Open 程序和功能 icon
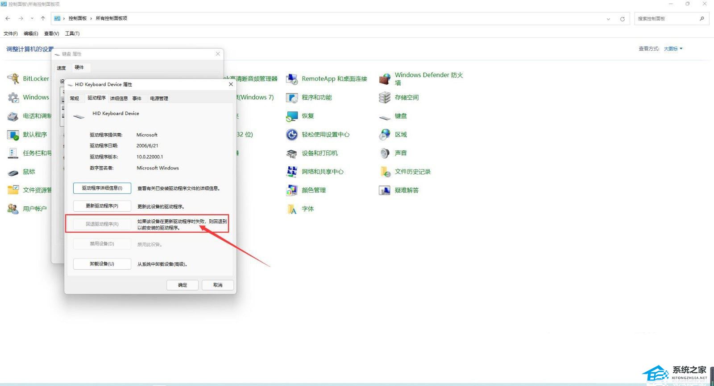 click(292, 98)
